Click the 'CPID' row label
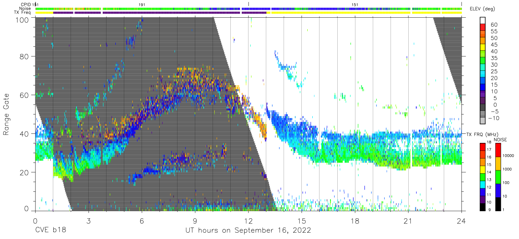This screenshot has width=519, height=239. click(x=26, y=4)
